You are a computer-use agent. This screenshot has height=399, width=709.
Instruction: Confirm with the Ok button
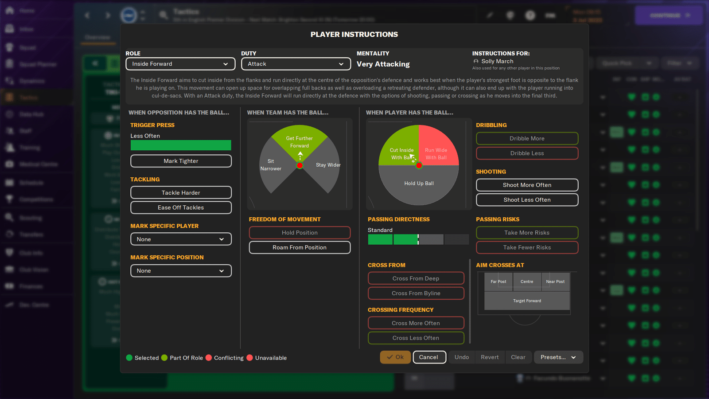pos(395,357)
